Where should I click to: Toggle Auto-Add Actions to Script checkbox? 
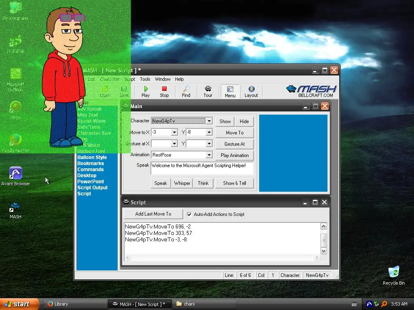pyautogui.click(x=189, y=214)
